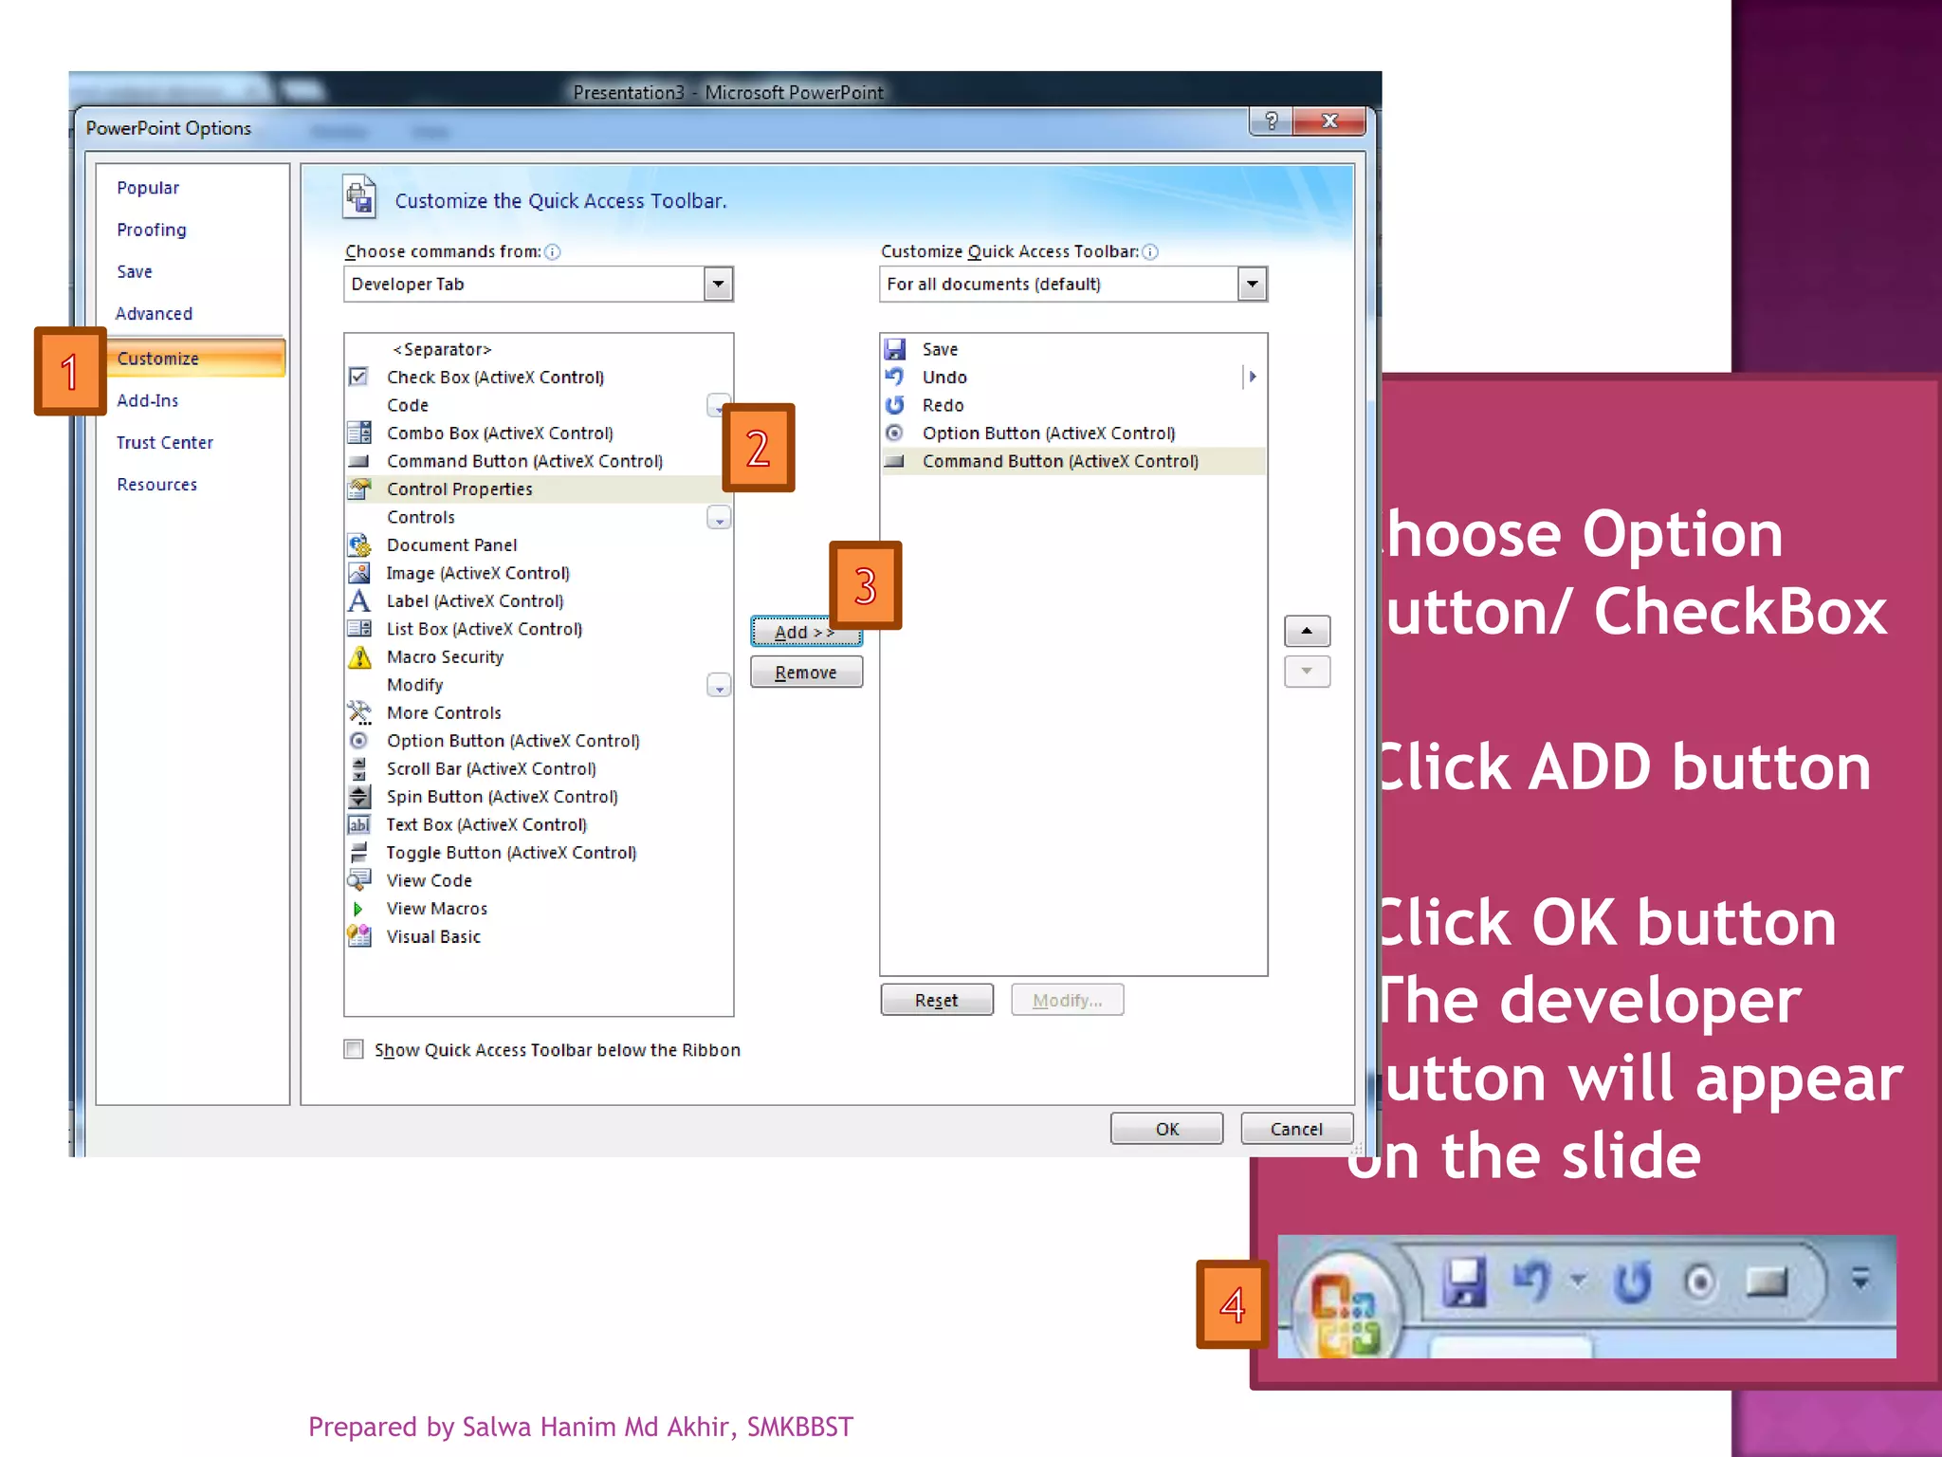Click the help question mark button

click(1272, 121)
